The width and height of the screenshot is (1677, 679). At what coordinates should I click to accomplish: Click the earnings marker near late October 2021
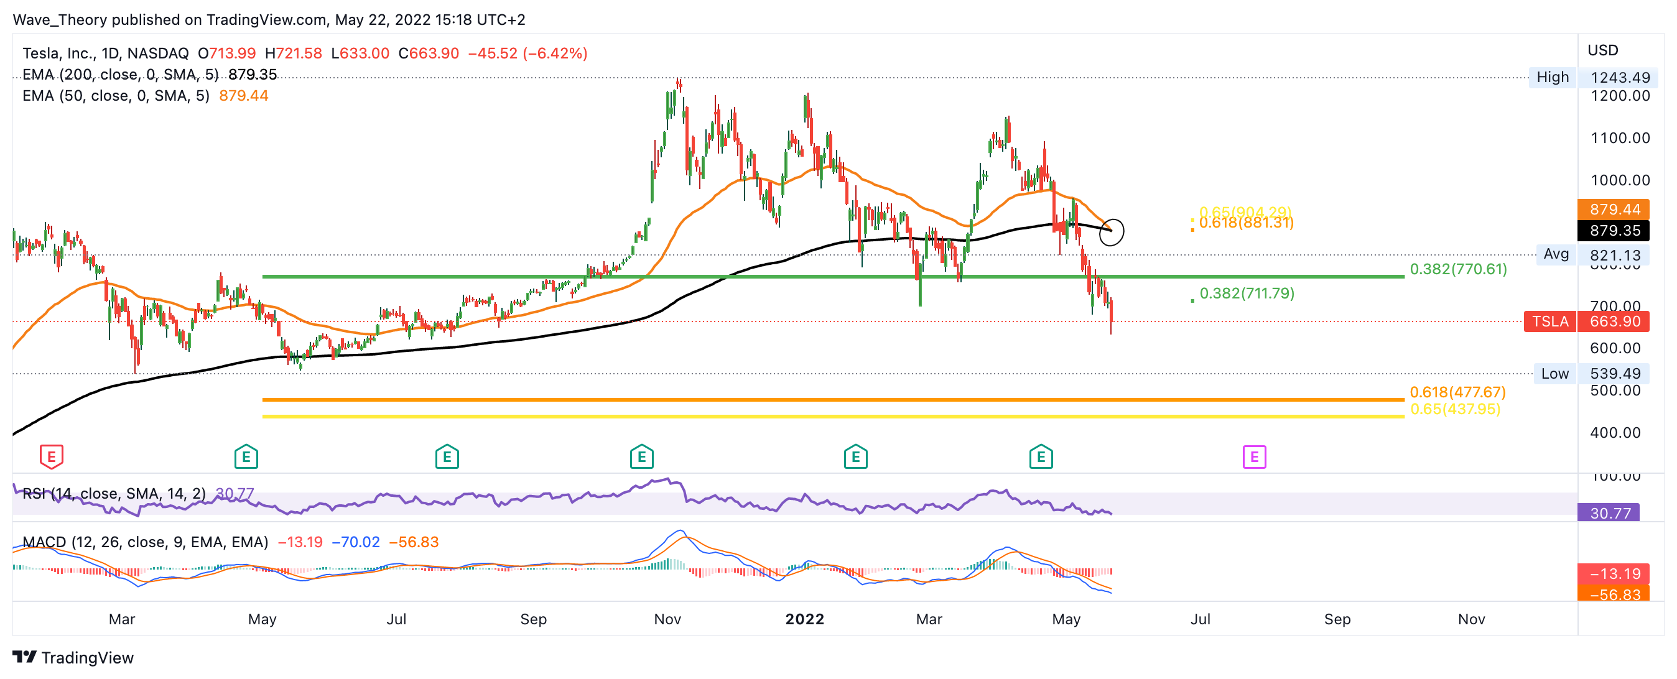pos(641,456)
